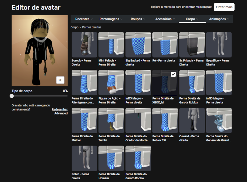Select Perna Direita de Zumbi thumbnail

pyautogui.click(x=111, y=120)
